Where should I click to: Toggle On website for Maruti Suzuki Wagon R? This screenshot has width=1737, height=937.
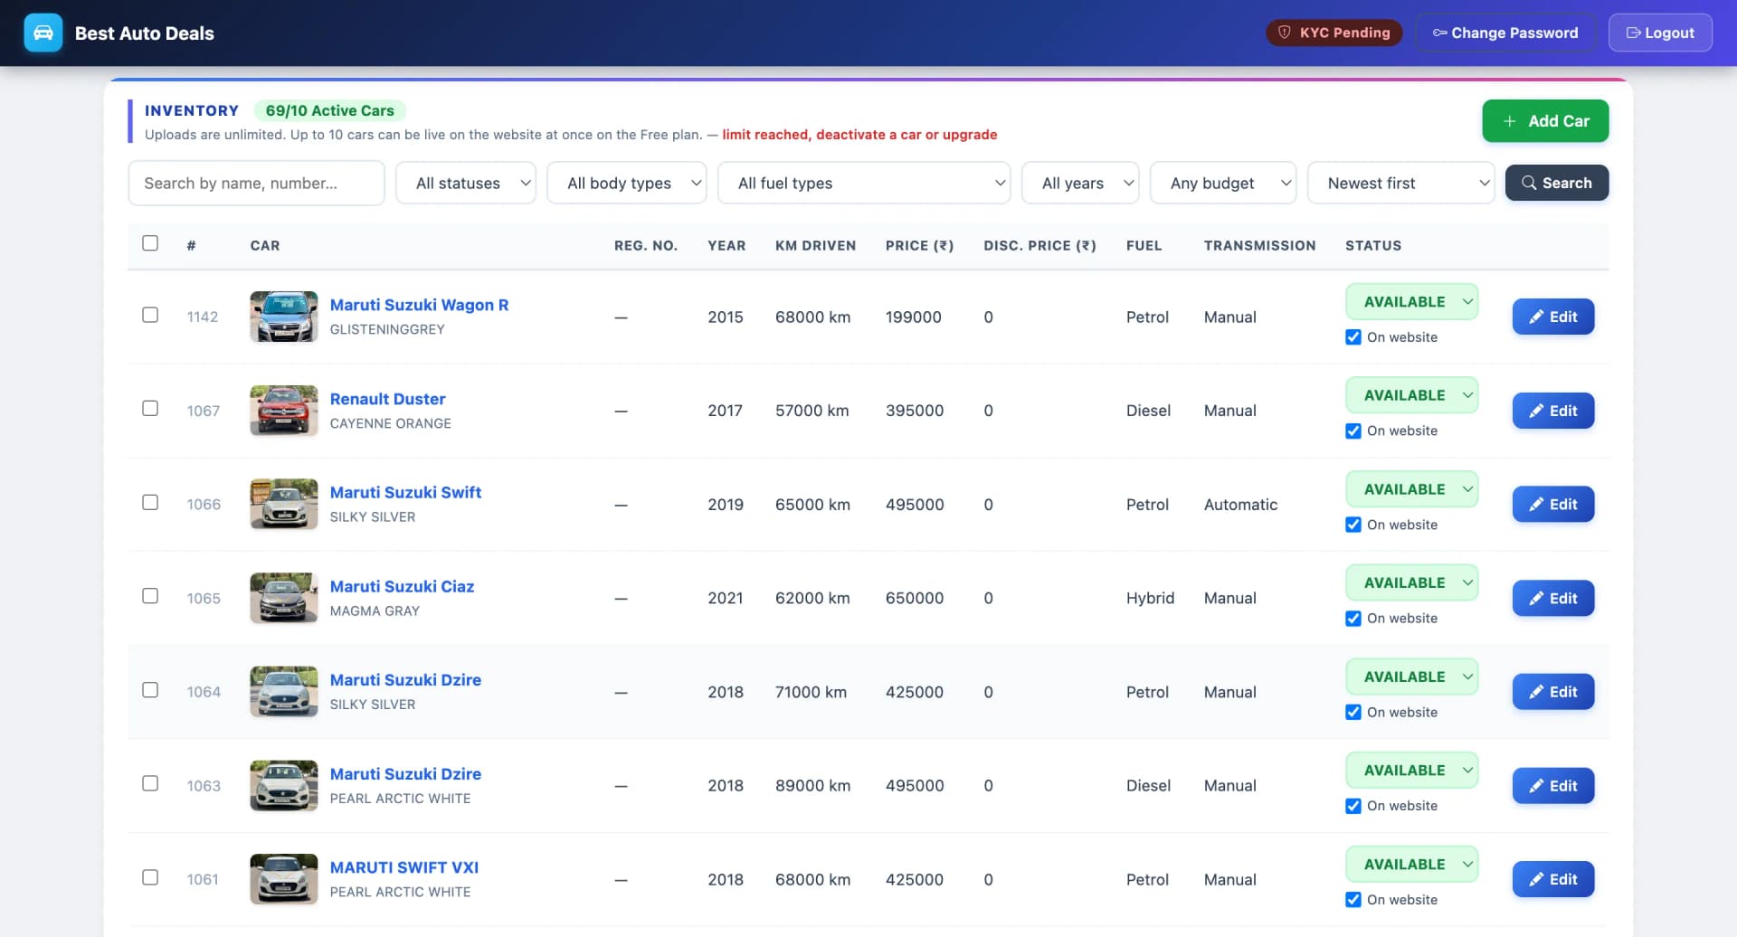1353,337
